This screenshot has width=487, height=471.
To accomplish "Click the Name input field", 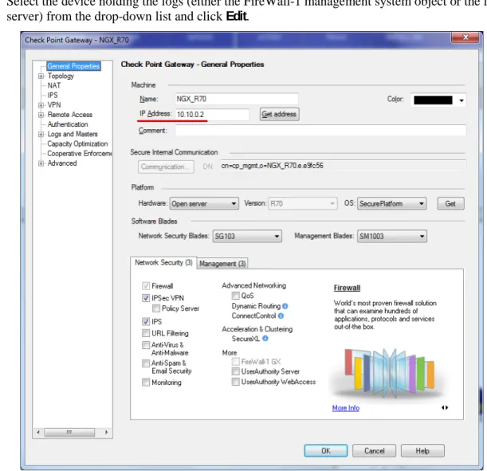I will click(x=237, y=99).
